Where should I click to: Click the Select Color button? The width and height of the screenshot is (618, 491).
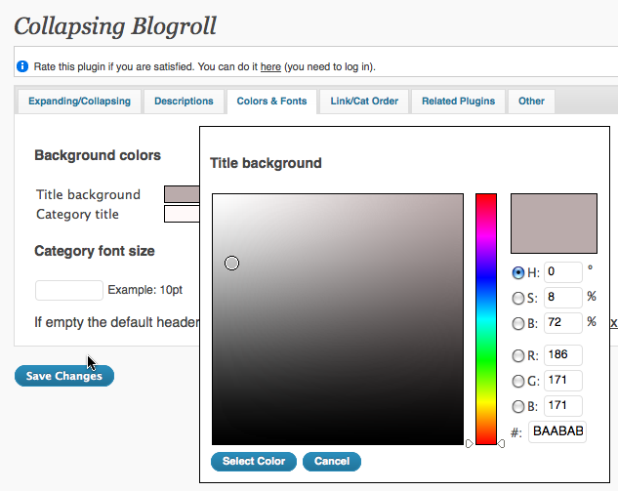tap(254, 462)
